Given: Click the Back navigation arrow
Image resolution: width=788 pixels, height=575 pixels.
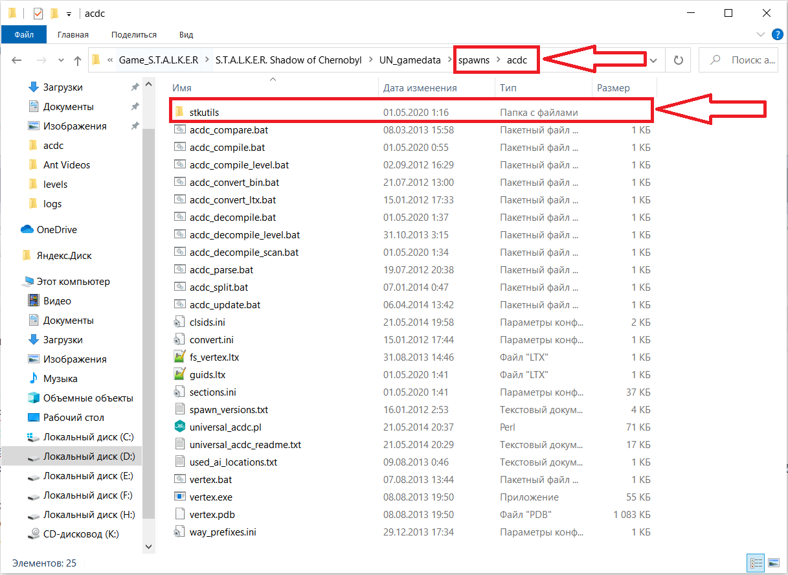Looking at the screenshot, I should click(x=17, y=60).
